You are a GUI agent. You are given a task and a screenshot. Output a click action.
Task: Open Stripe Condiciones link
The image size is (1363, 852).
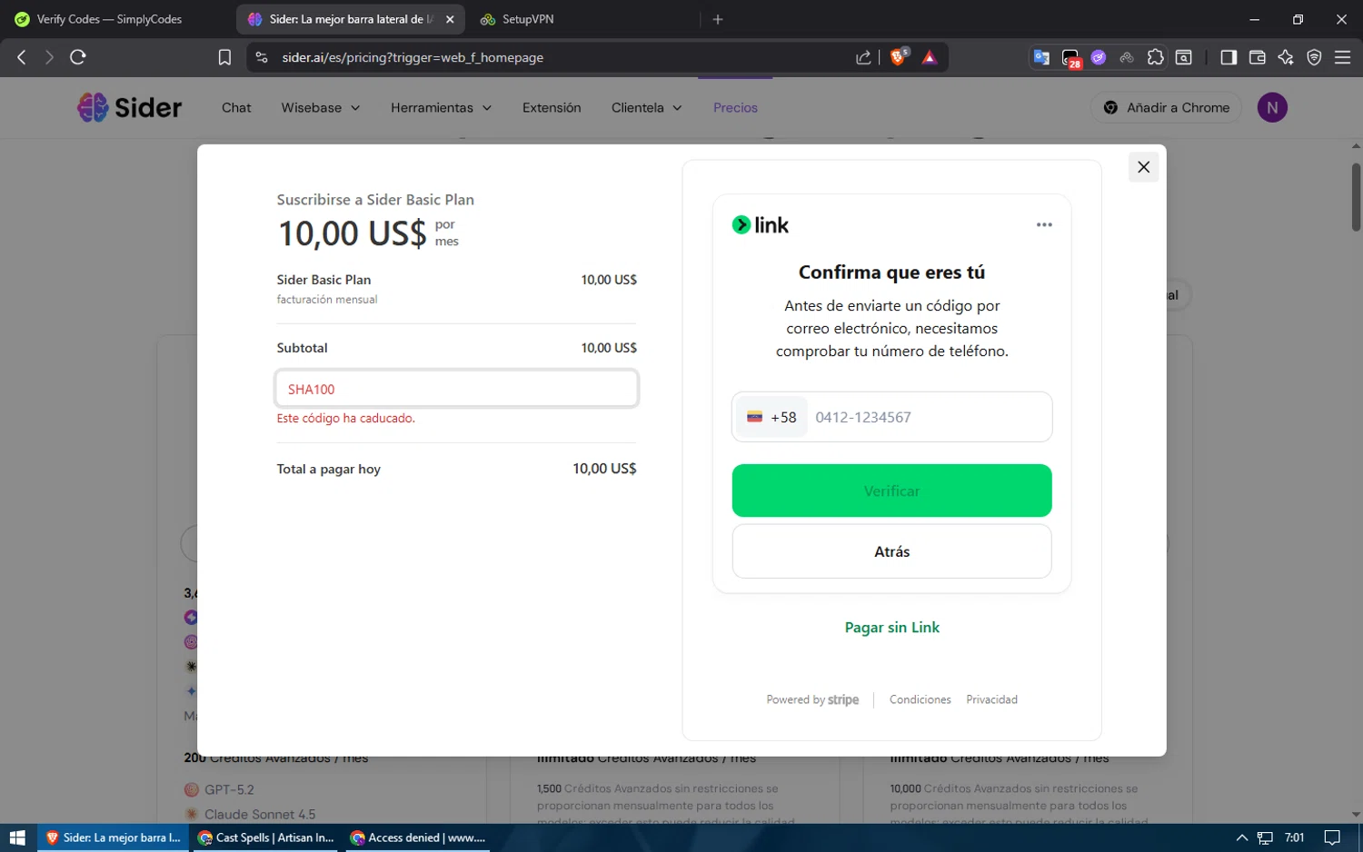[x=920, y=699]
